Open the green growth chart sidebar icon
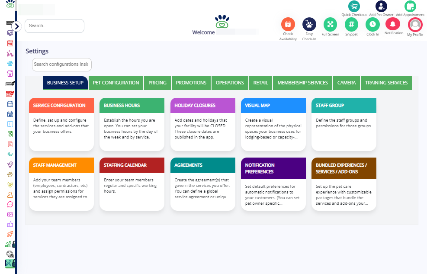 click(9, 244)
